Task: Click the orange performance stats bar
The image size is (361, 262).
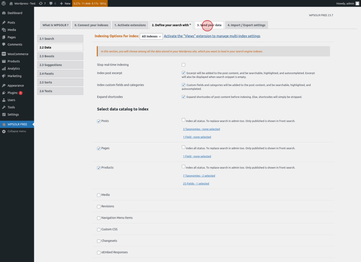Action: [90, 4]
